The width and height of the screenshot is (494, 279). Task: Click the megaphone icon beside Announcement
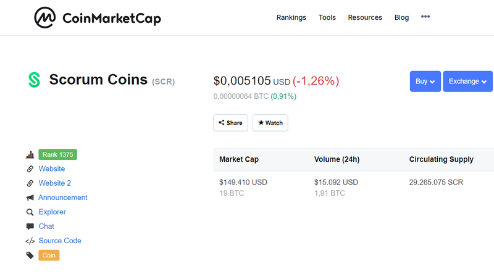click(30, 198)
